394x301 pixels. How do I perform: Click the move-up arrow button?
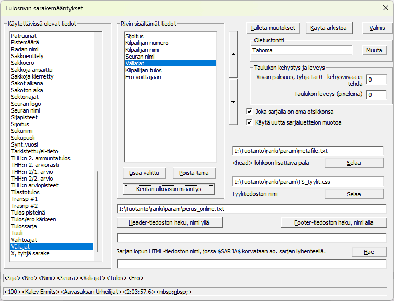tap(234, 54)
